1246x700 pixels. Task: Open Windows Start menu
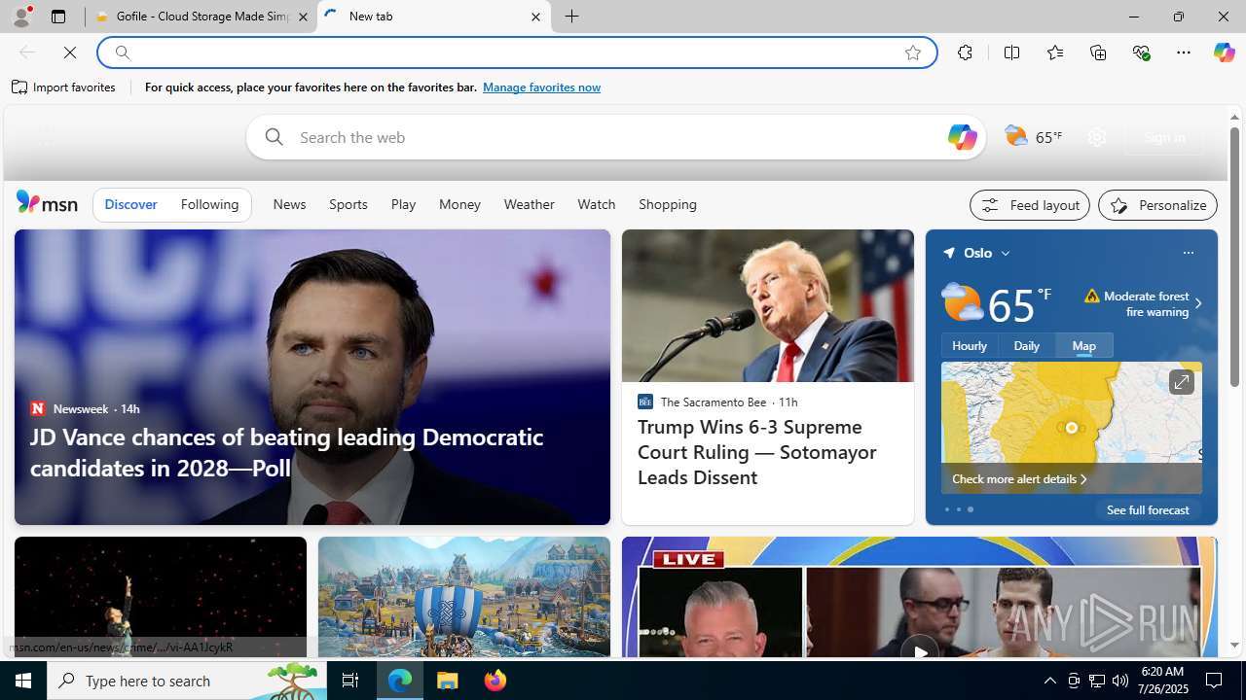pyautogui.click(x=23, y=681)
